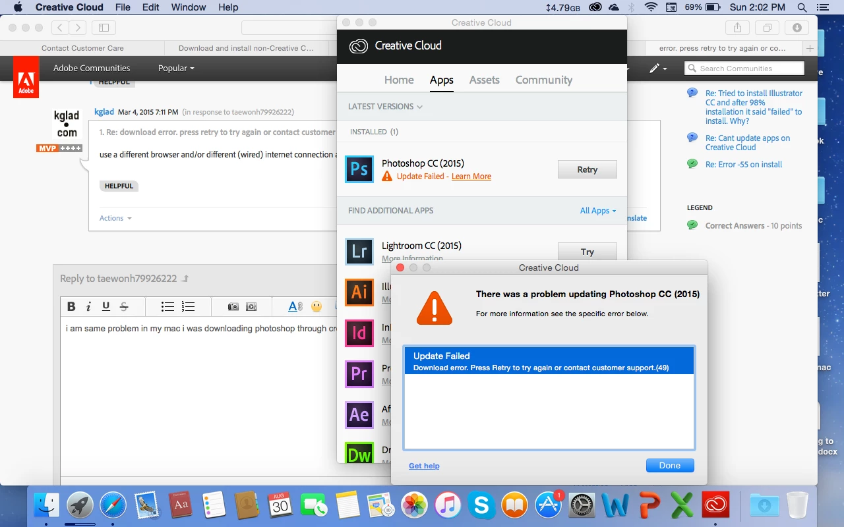Click the Safari back navigation button
The height and width of the screenshot is (527, 844).
pos(60,28)
